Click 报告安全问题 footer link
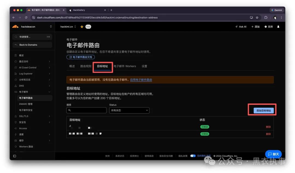Screen dimensions: 295x173 tap(166, 156)
